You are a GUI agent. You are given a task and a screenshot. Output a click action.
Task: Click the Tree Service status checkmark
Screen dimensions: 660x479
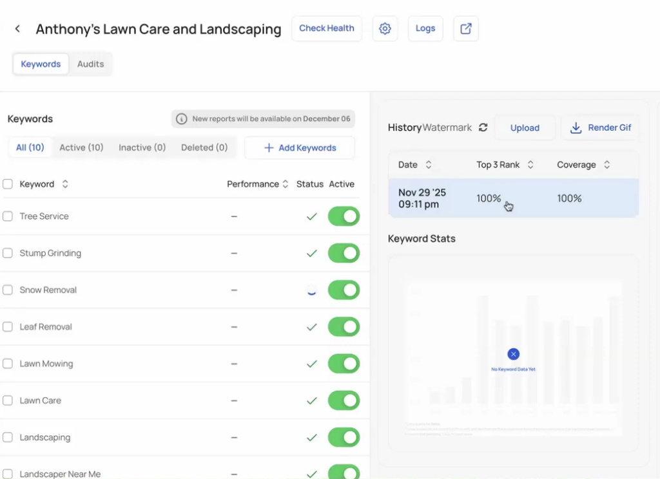click(x=312, y=217)
